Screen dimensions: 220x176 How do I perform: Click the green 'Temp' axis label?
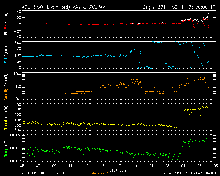[x=6, y=152]
